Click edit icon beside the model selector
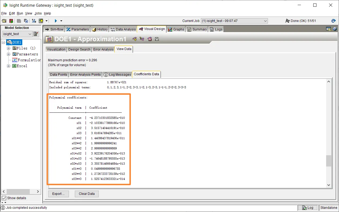Viewport: 339px width, 212px height. (x=36, y=34)
